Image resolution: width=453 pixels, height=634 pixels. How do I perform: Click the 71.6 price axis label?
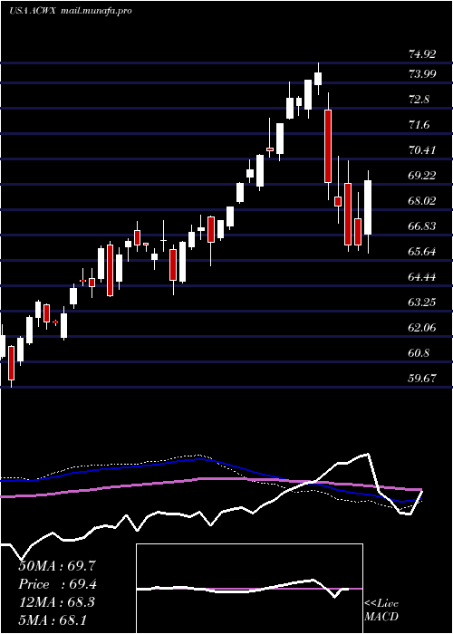(x=419, y=125)
